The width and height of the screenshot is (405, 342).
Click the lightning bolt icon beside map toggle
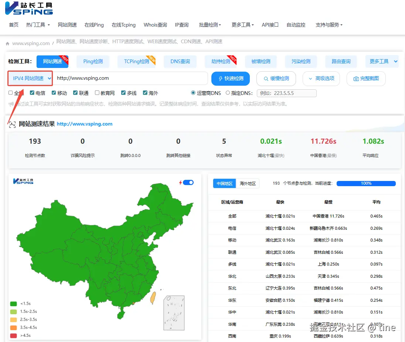tap(181, 182)
